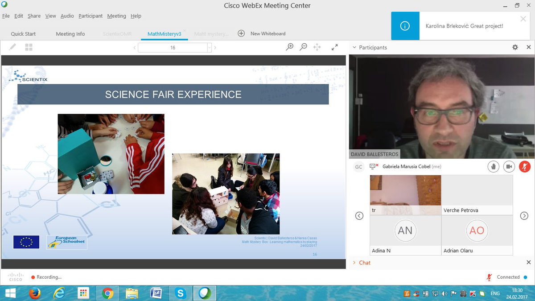
Task: Open the slide number dropdown
Action: pos(209,48)
